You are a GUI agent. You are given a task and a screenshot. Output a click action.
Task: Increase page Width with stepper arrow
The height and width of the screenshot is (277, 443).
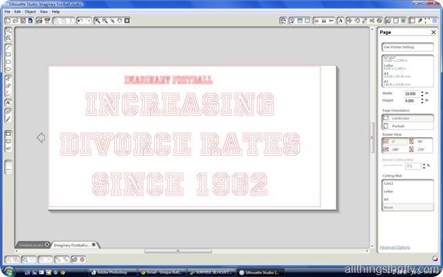(x=421, y=91)
